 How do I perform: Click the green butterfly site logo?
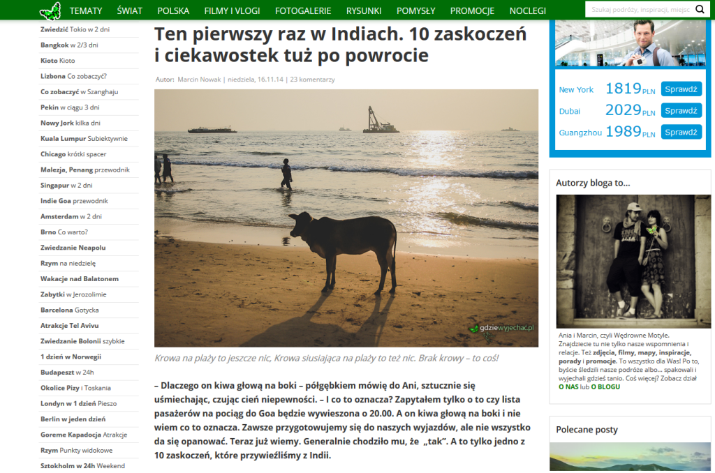click(50, 11)
